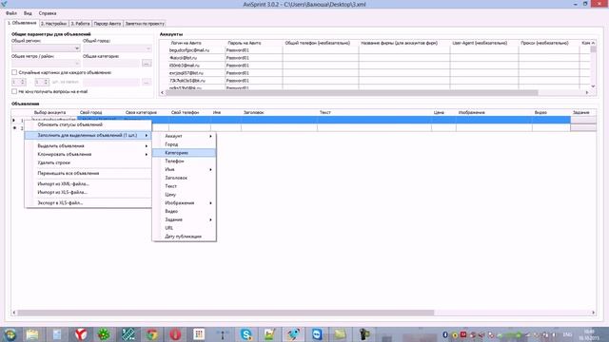Viewport: 609px width, 342px height.
Task: Click the accounts table horizontal scrollbar
Action: pyautogui.click(x=352, y=93)
